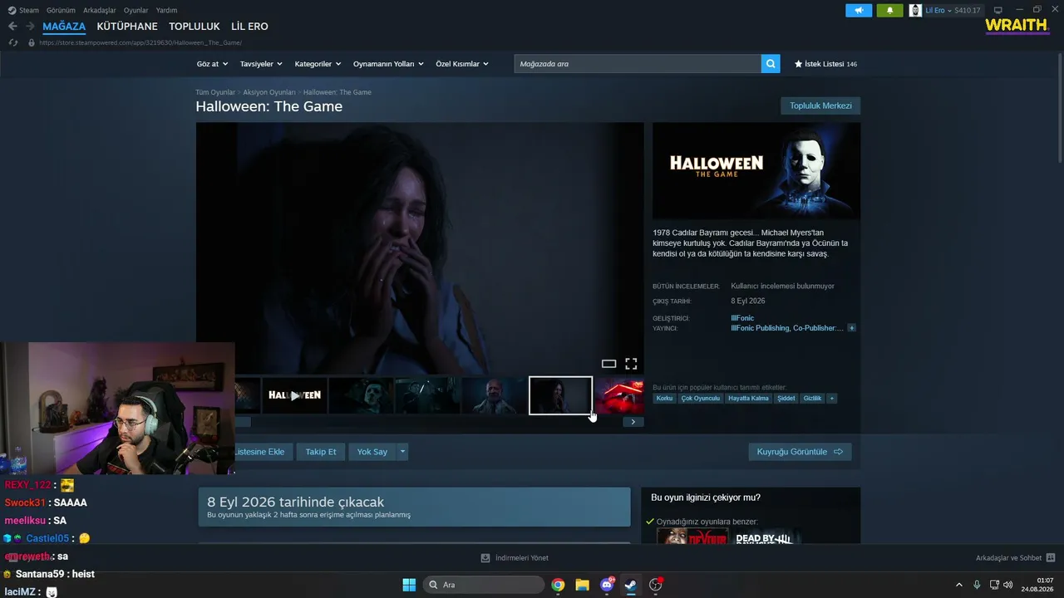Go back with the Steam back arrow
The width and height of the screenshot is (1064, 598).
point(12,27)
